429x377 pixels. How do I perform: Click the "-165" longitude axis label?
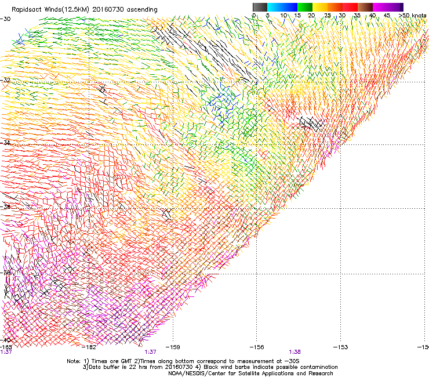click(6, 347)
